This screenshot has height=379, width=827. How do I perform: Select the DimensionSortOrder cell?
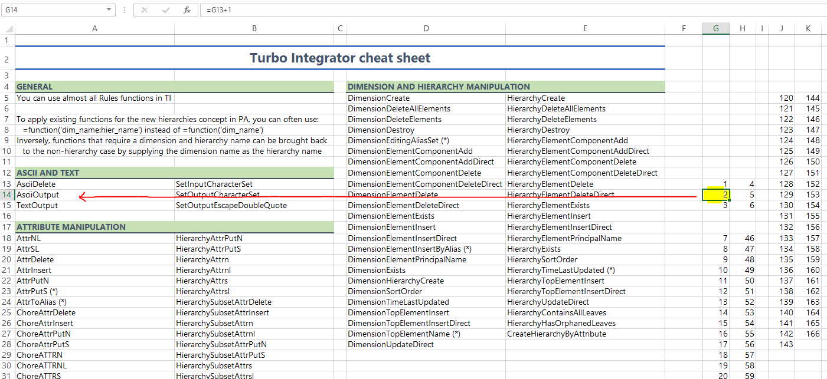pyautogui.click(x=426, y=291)
